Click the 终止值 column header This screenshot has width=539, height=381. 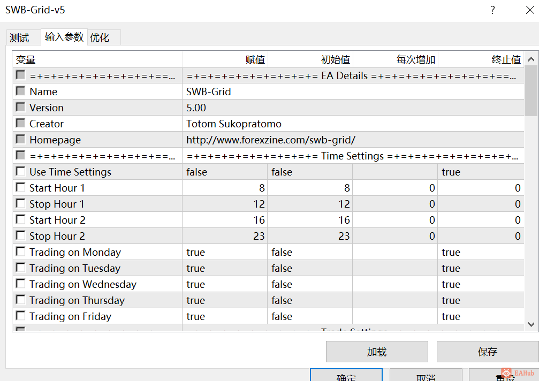click(481, 59)
